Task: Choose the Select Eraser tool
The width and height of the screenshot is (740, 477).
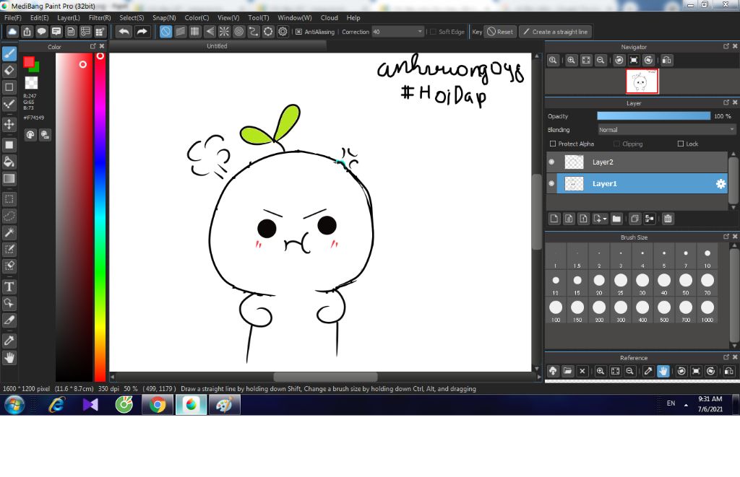Action: tap(9, 266)
